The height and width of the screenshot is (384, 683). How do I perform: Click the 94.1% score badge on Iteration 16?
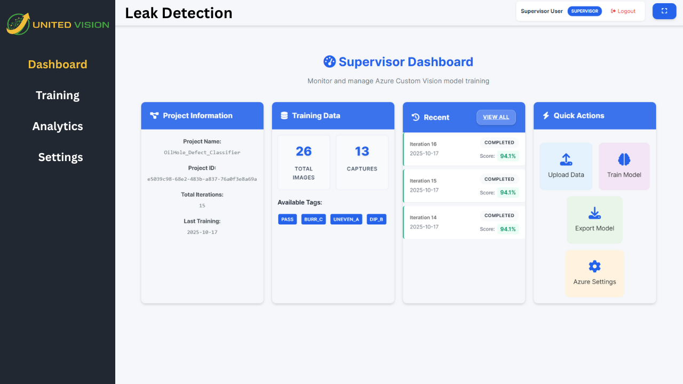point(507,156)
